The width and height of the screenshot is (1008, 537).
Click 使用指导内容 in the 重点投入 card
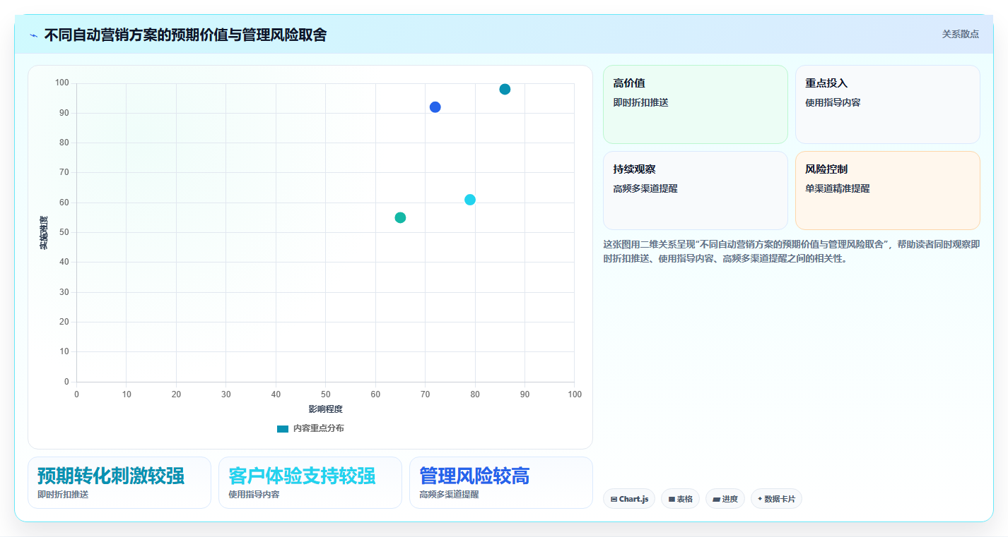[x=833, y=102]
